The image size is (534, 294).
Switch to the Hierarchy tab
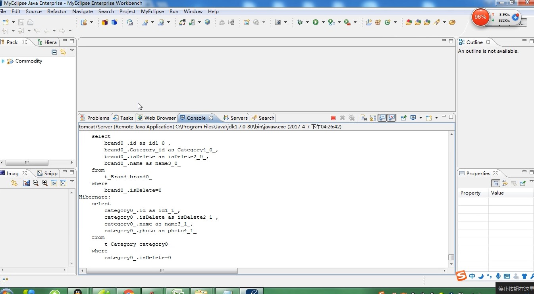[x=47, y=42]
